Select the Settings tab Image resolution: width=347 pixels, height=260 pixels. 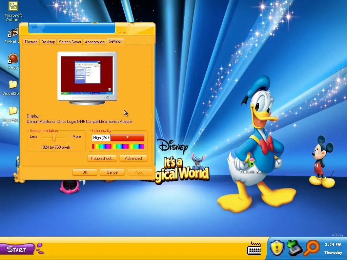[115, 41]
